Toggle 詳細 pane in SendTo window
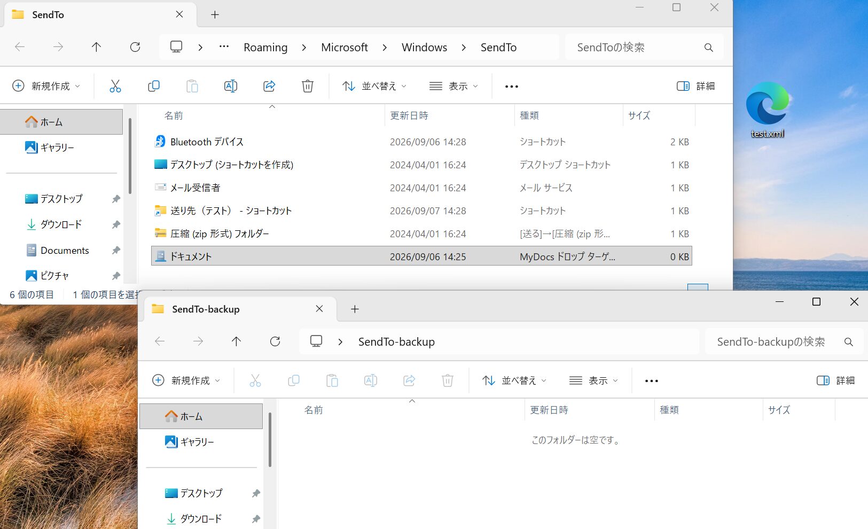The image size is (868, 529). pos(695,86)
